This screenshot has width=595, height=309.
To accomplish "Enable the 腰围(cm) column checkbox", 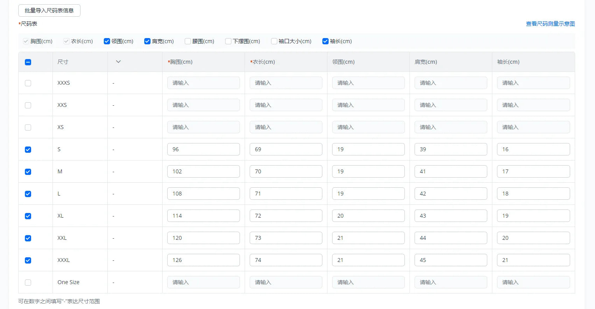I will coord(188,41).
